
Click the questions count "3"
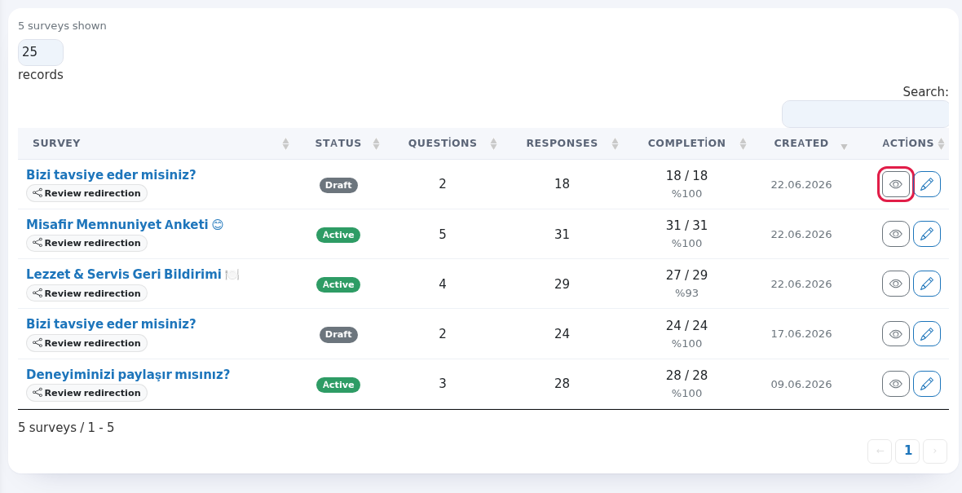(443, 384)
